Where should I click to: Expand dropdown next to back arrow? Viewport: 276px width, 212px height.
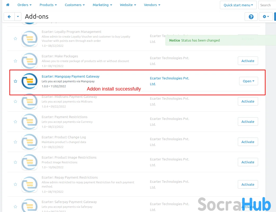click(x=18, y=17)
